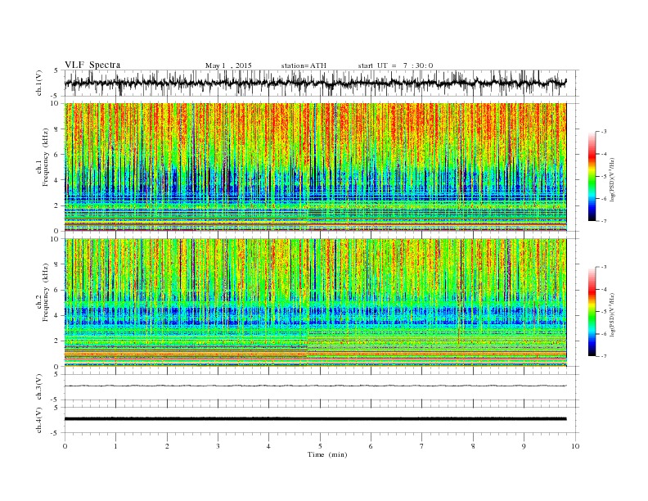The height and width of the screenshot is (501, 648).
Task: Click the ch.1 voltage waveform trace
Action: point(315,83)
